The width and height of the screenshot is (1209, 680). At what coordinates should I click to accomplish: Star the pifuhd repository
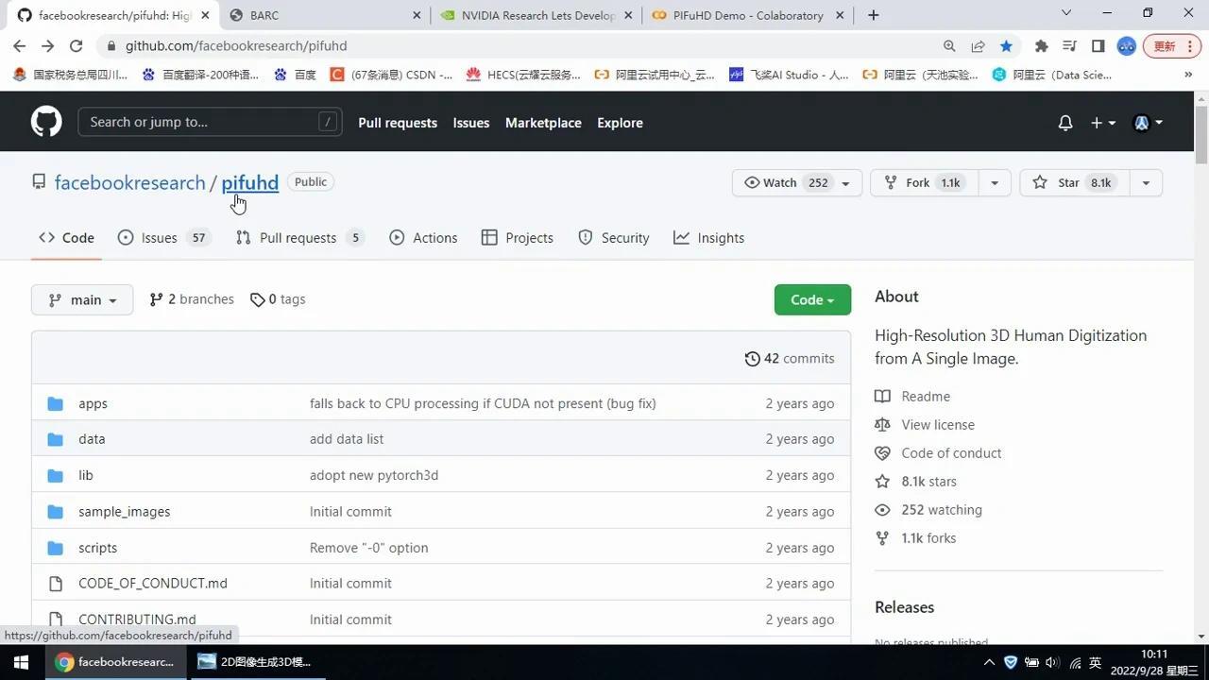pos(1074,183)
